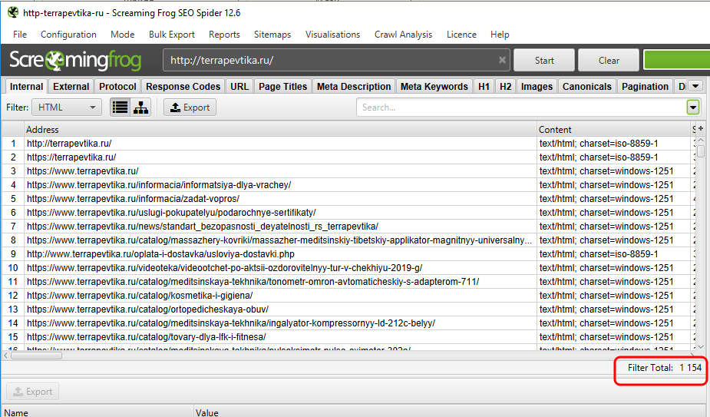Switch to list view mode
710x417 pixels.
pyautogui.click(x=120, y=108)
